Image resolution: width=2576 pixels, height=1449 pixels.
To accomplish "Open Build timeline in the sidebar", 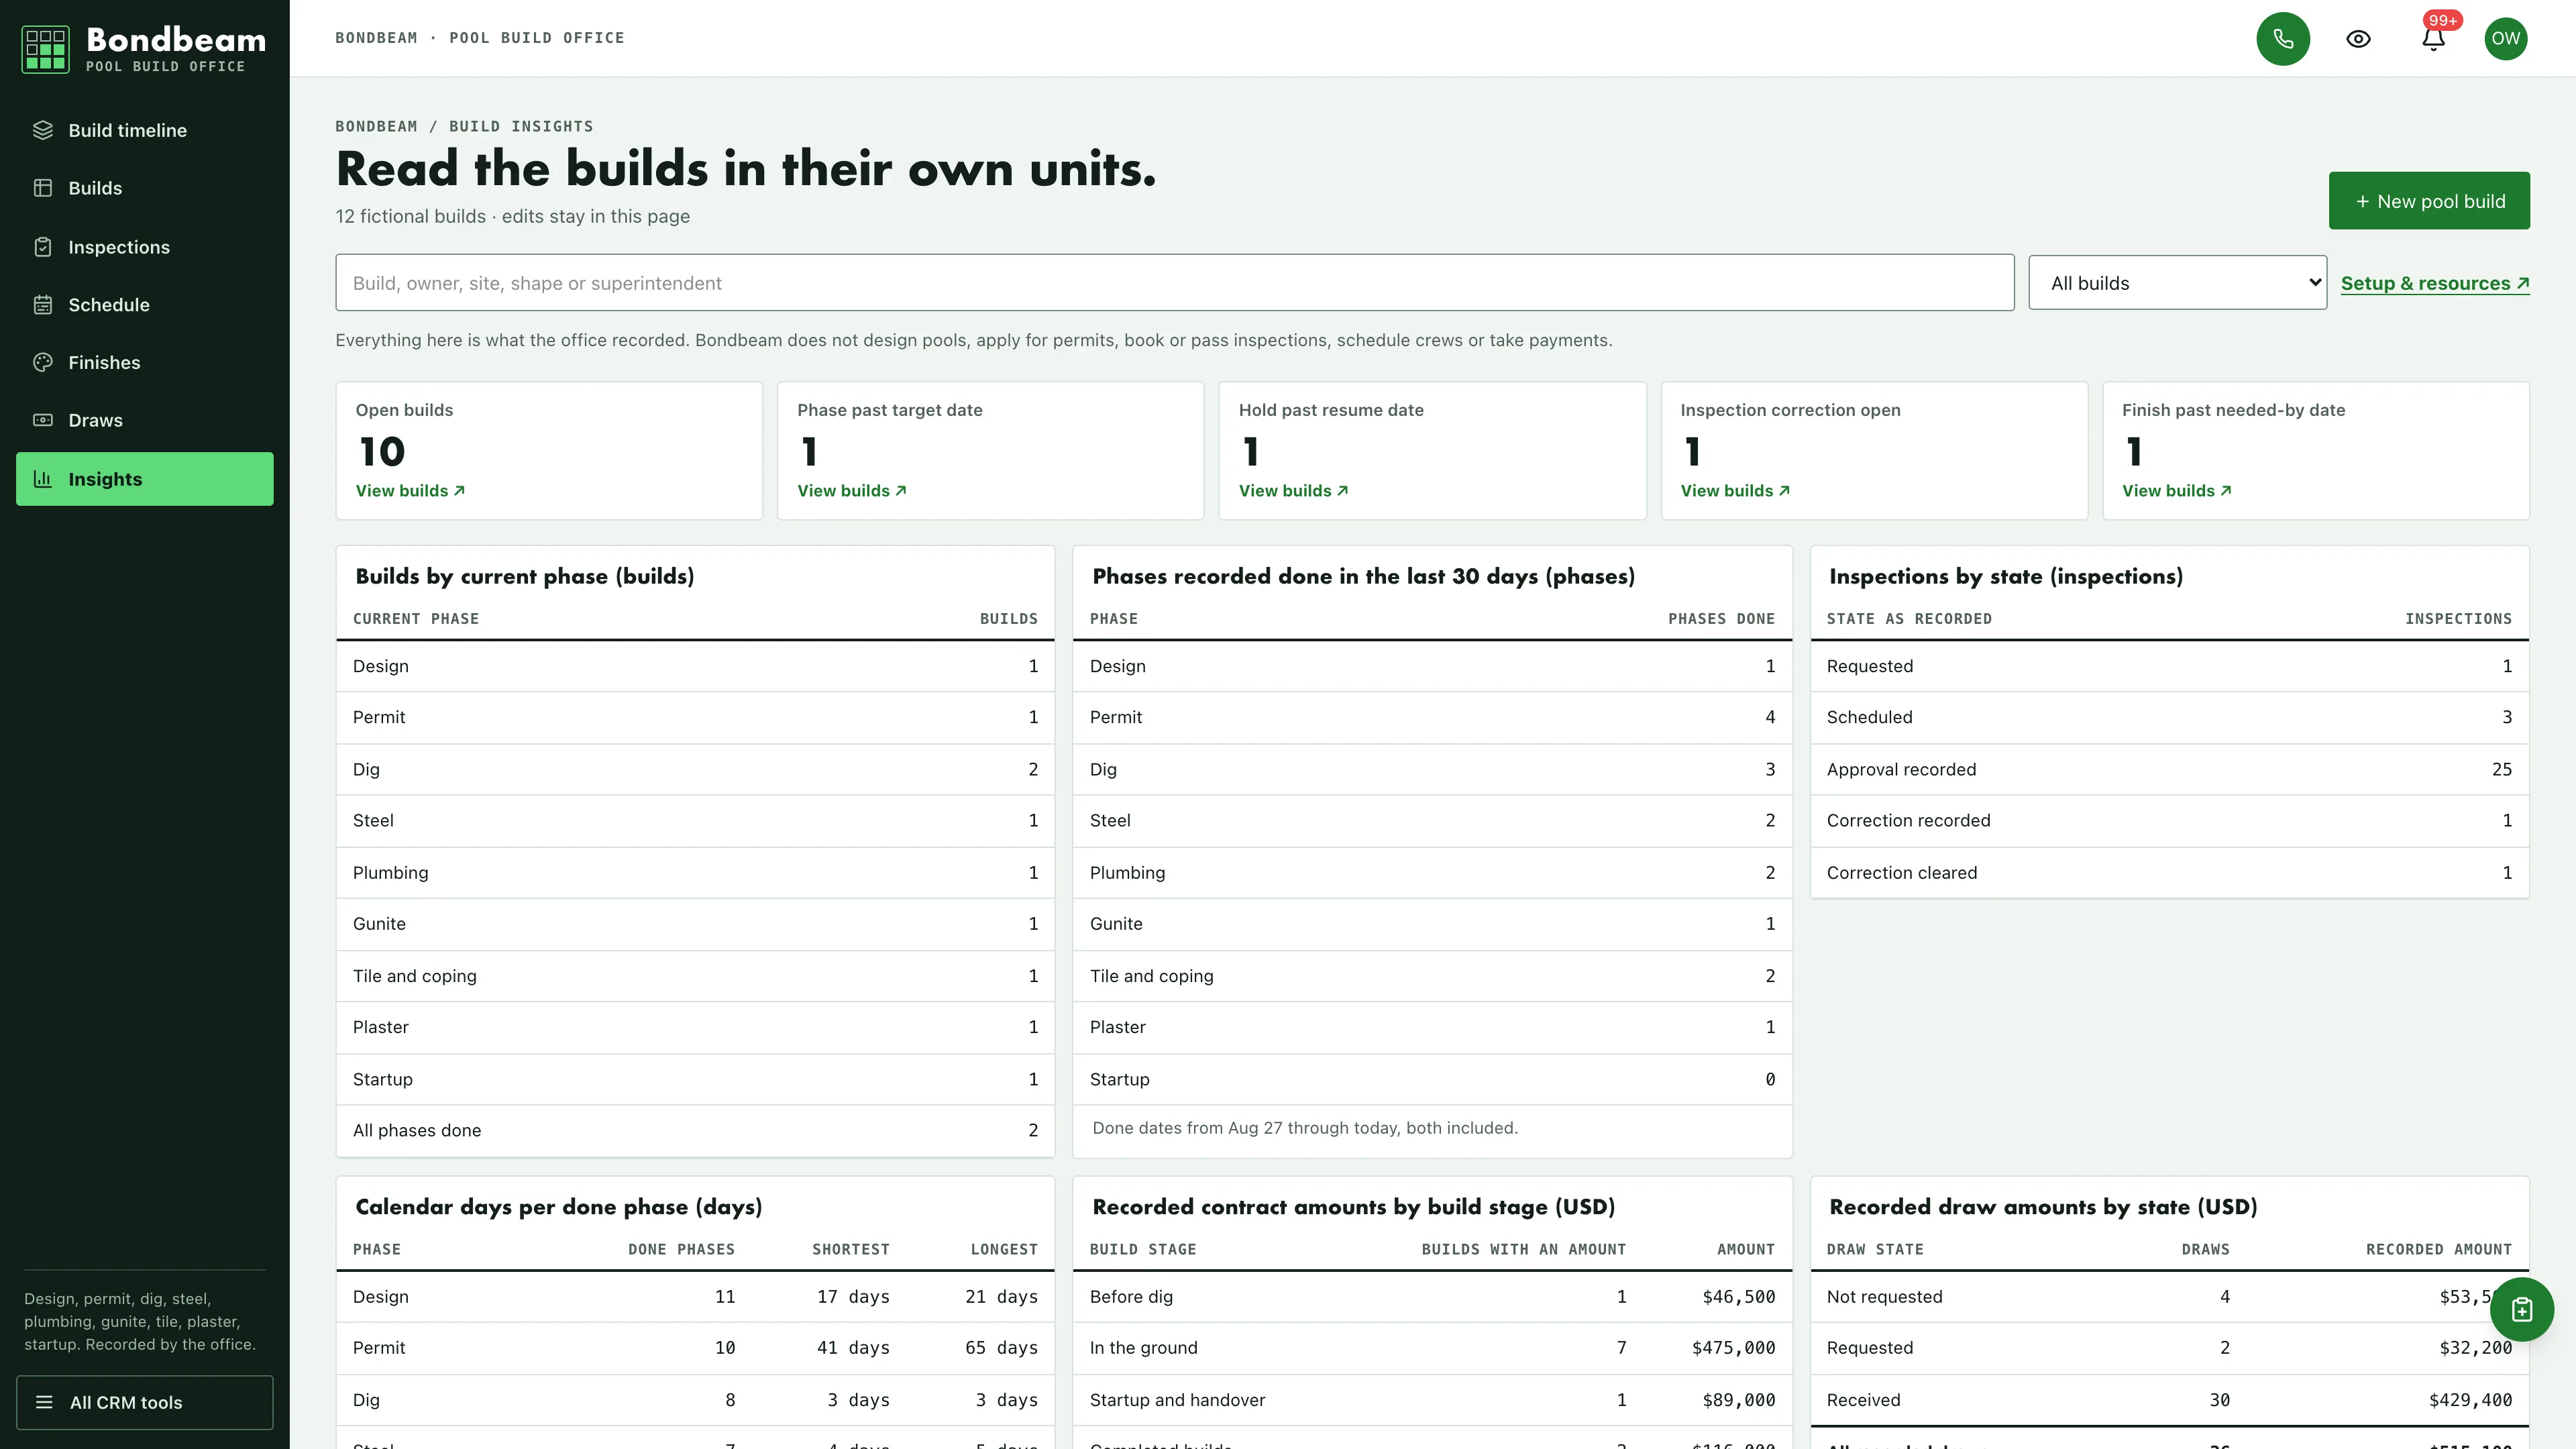I will 144,130.
